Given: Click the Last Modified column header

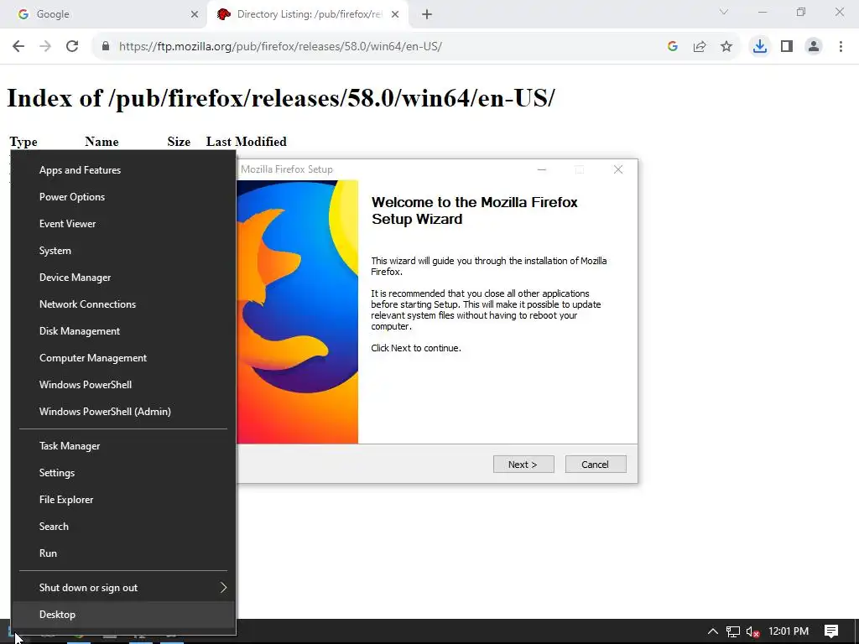Looking at the screenshot, I should coord(247,142).
